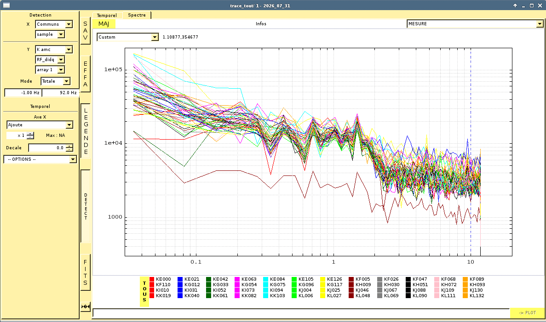Click the Decale value up-stepper arrow
This screenshot has height=322, width=546.
tap(69, 146)
